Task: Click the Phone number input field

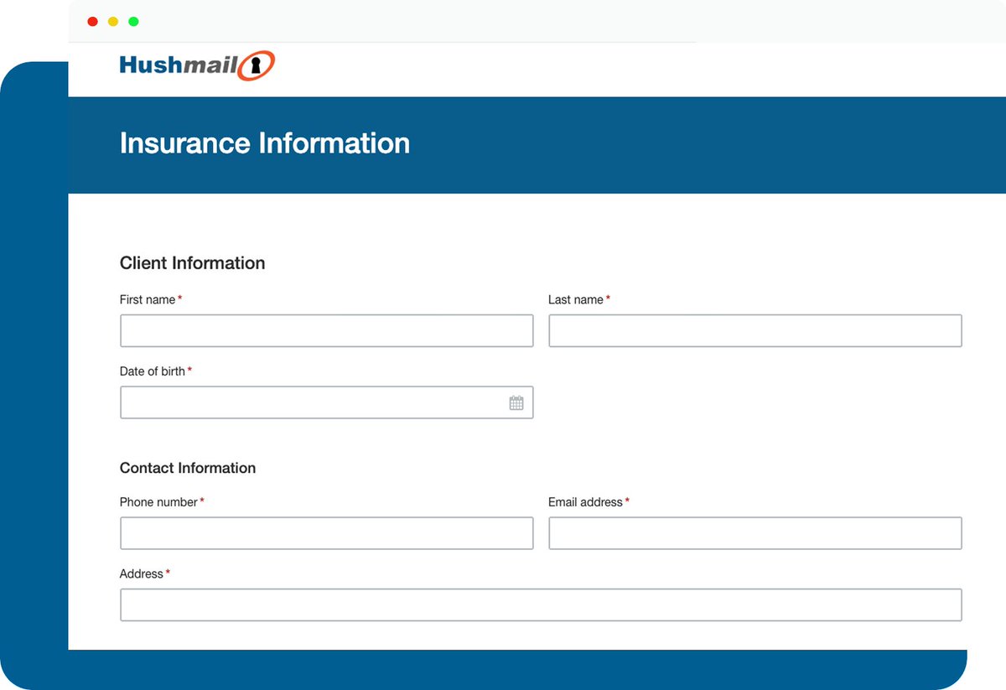Action: point(327,533)
